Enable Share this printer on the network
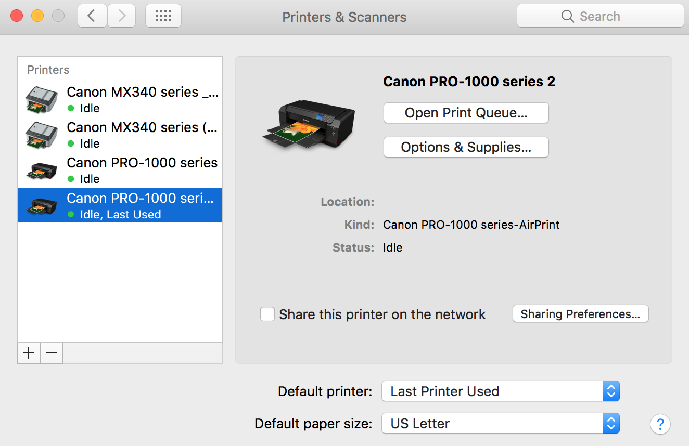This screenshot has height=446, width=689. click(267, 314)
